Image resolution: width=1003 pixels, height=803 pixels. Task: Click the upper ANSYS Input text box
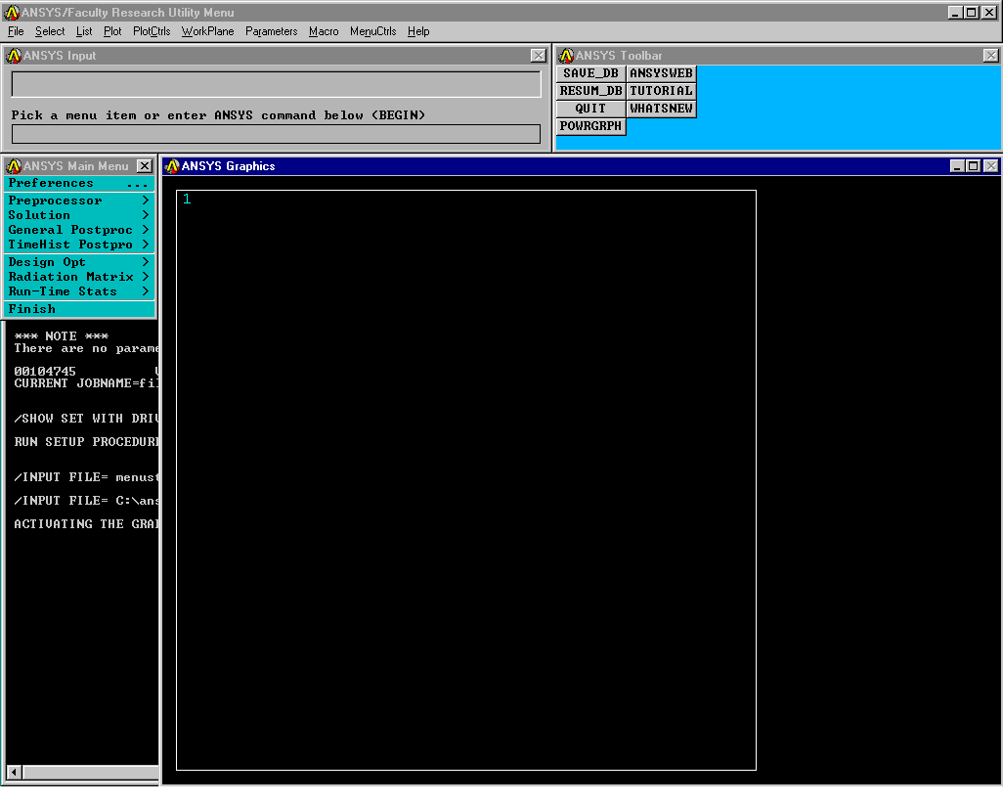click(276, 84)
